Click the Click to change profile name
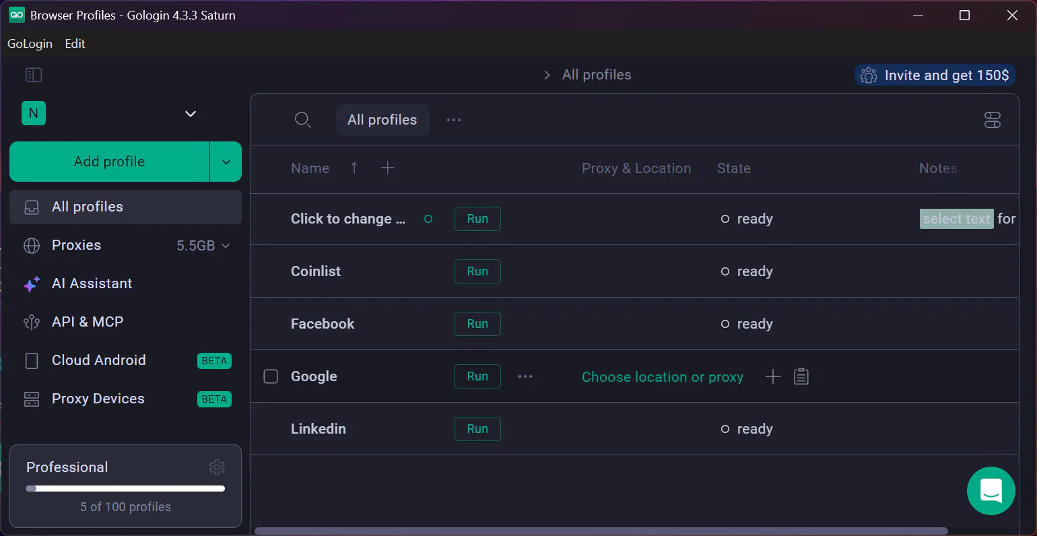 pos(348,219)
